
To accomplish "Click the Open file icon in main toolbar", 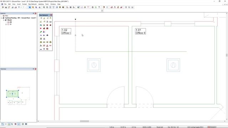I will [x=2, y=7].
